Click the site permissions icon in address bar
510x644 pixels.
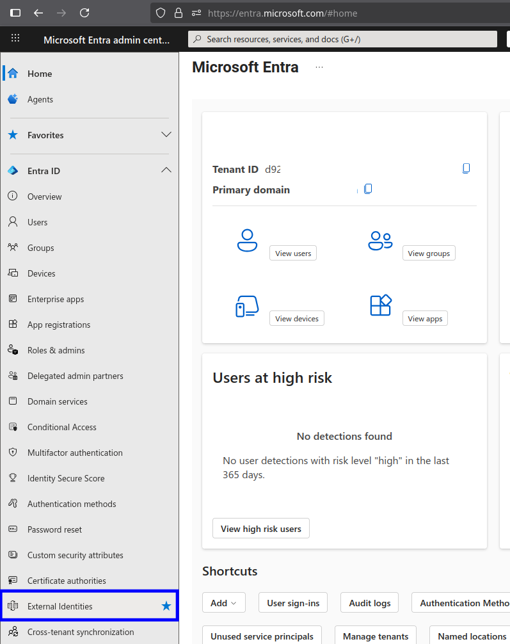pos(196,13)
